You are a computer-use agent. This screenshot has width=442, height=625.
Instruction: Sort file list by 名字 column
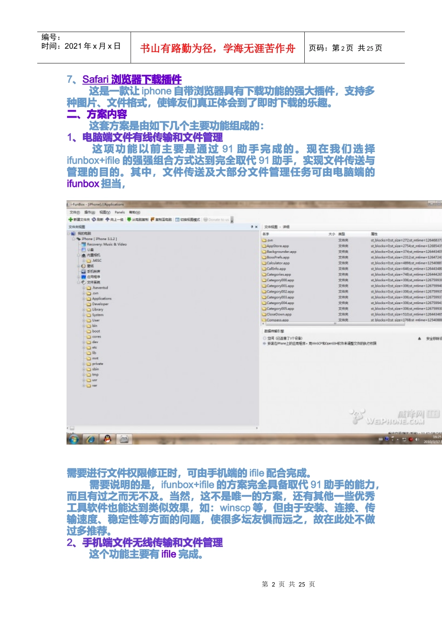[266, 234]
